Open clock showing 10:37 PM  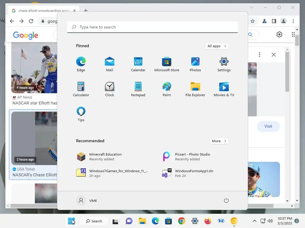tap(285, 221)
